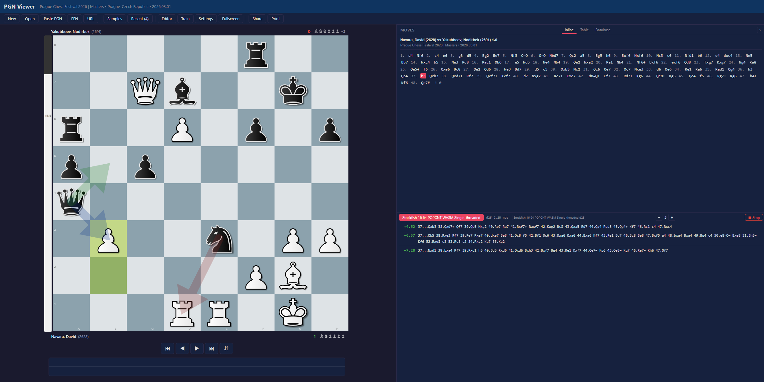
Task: Click the evaluation bar beside the board
Action: click(48, 184)
